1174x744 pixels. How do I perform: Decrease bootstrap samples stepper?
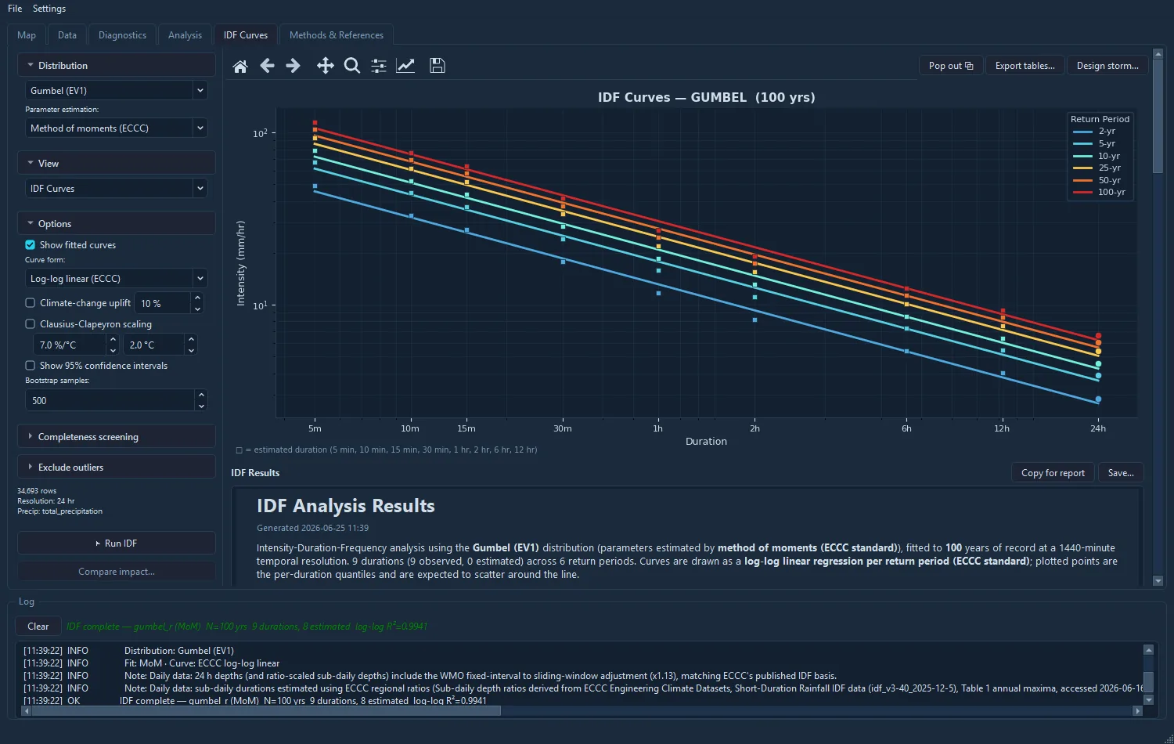pos(201,406)
